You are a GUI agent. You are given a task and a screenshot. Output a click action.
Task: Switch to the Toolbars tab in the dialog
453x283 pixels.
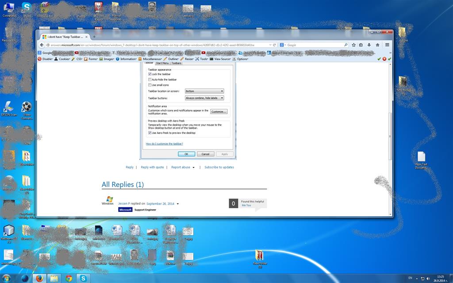(176, 63)
